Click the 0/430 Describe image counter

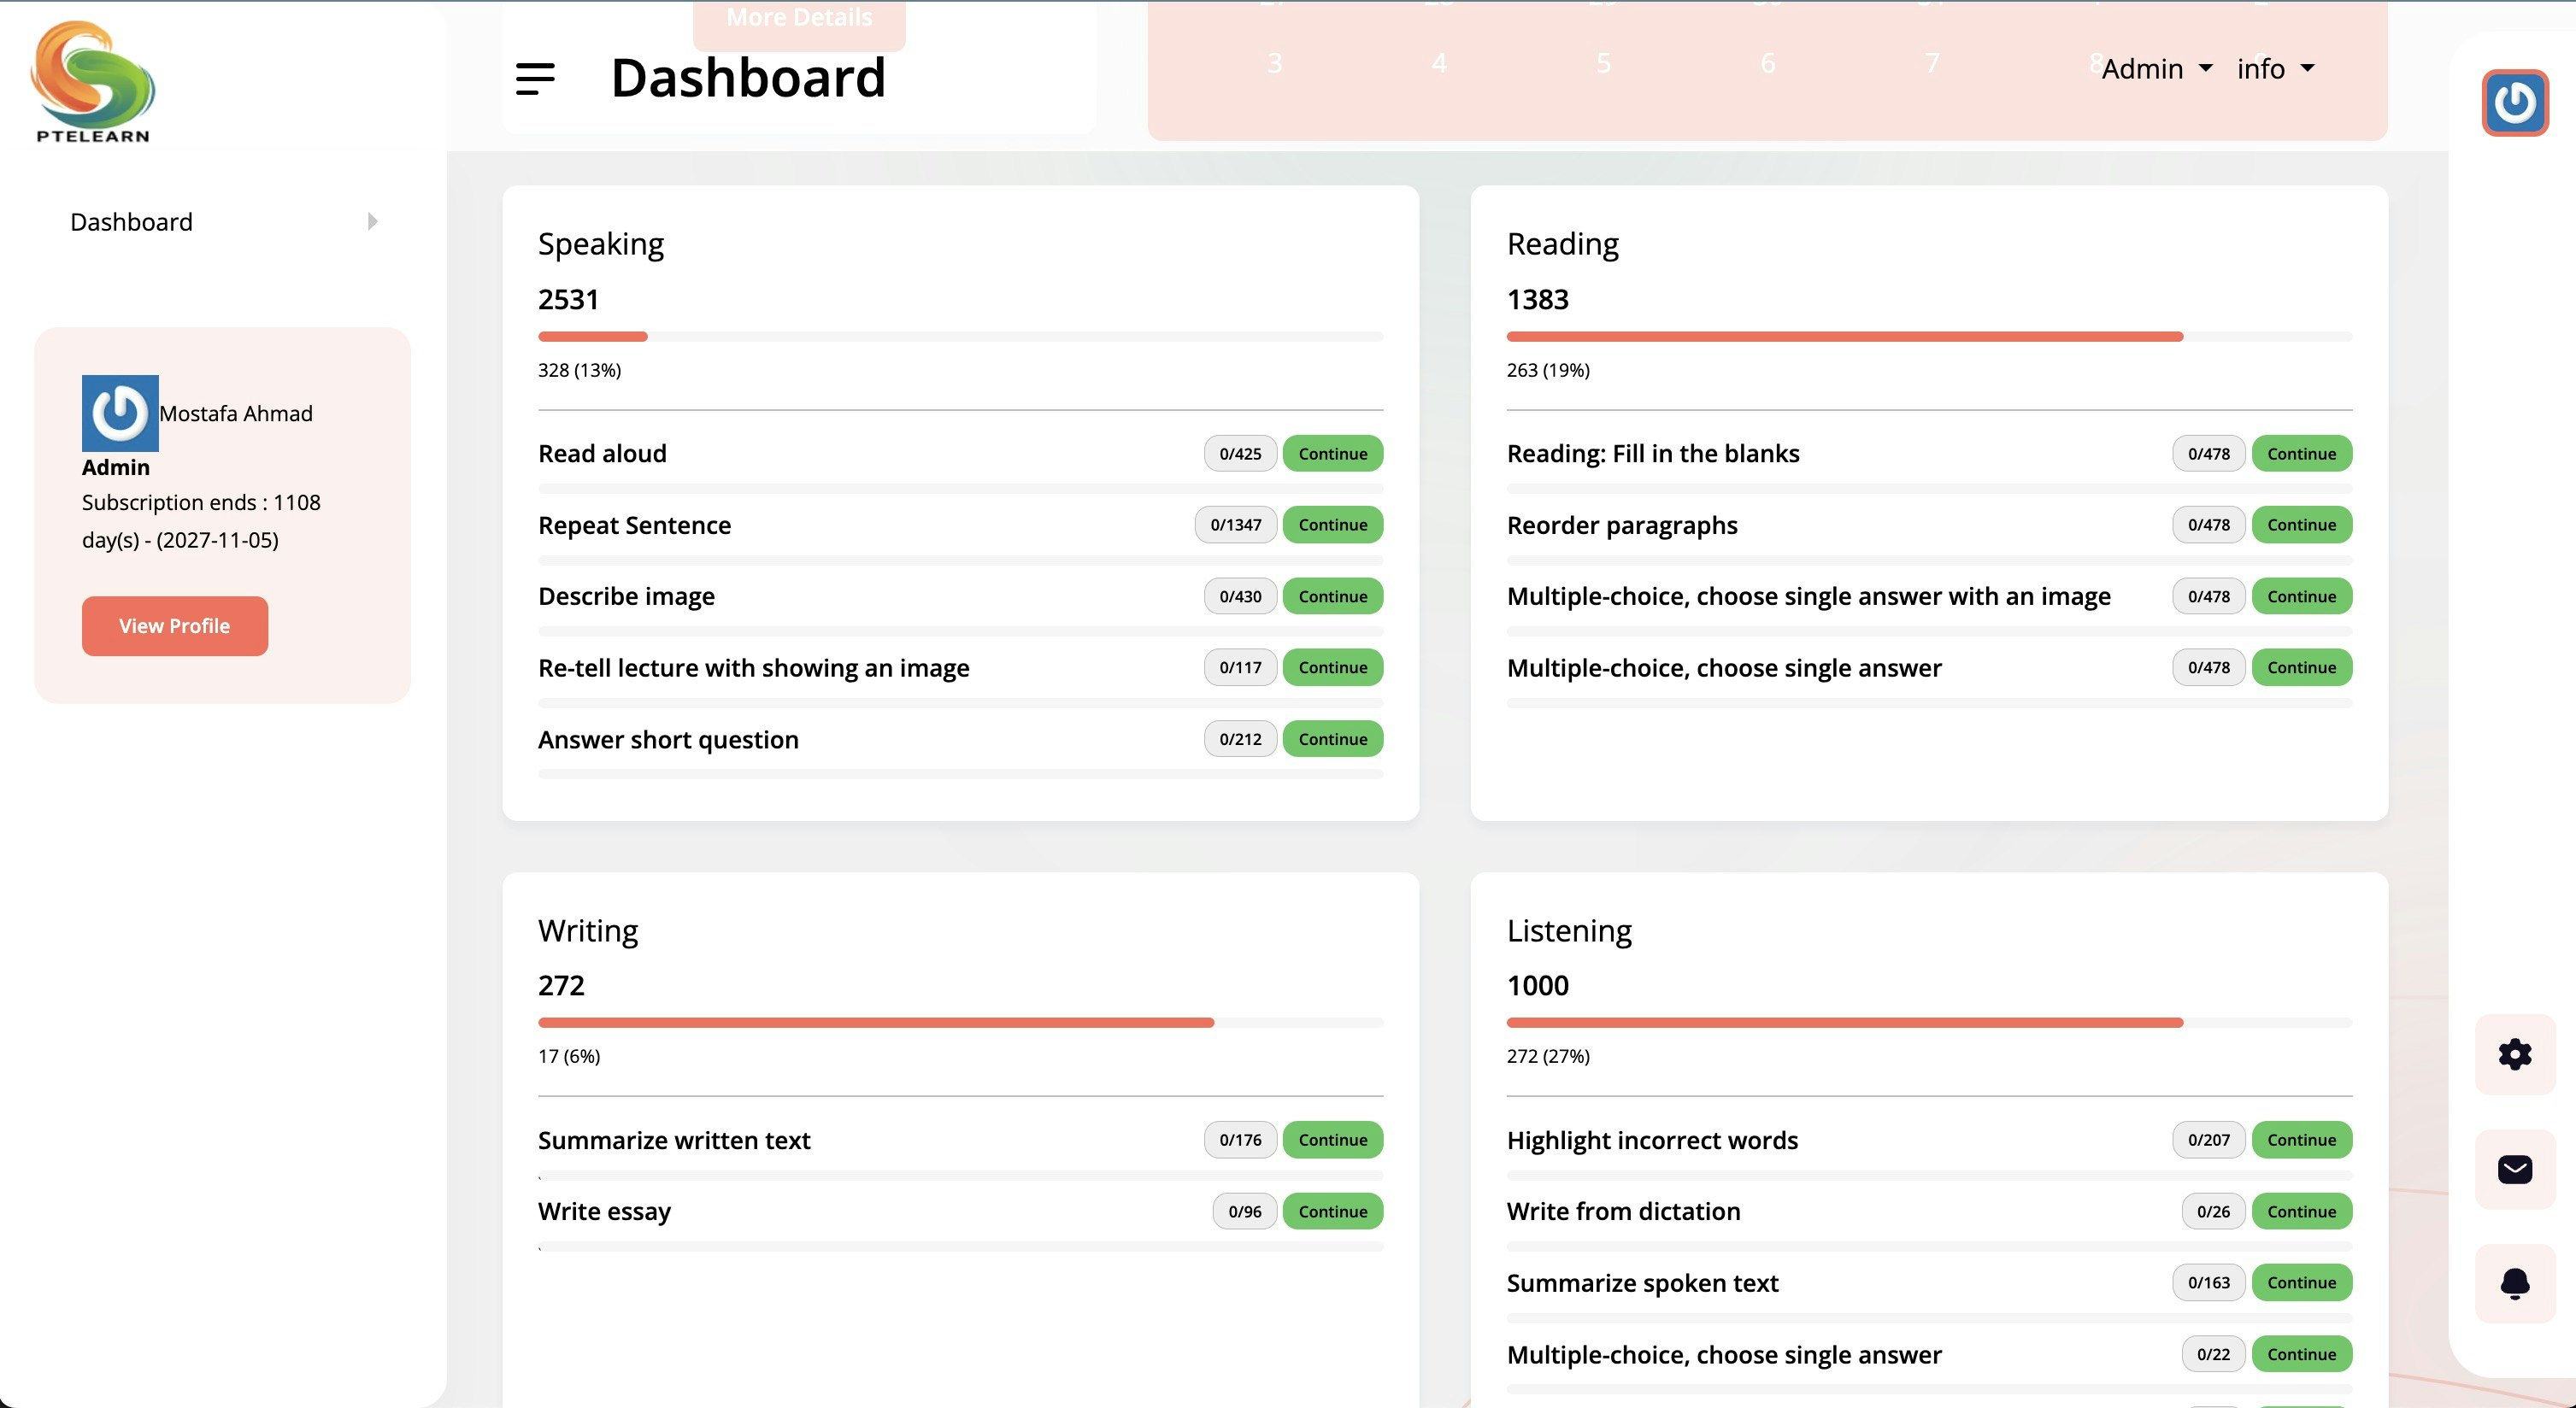click(1240, 596)
